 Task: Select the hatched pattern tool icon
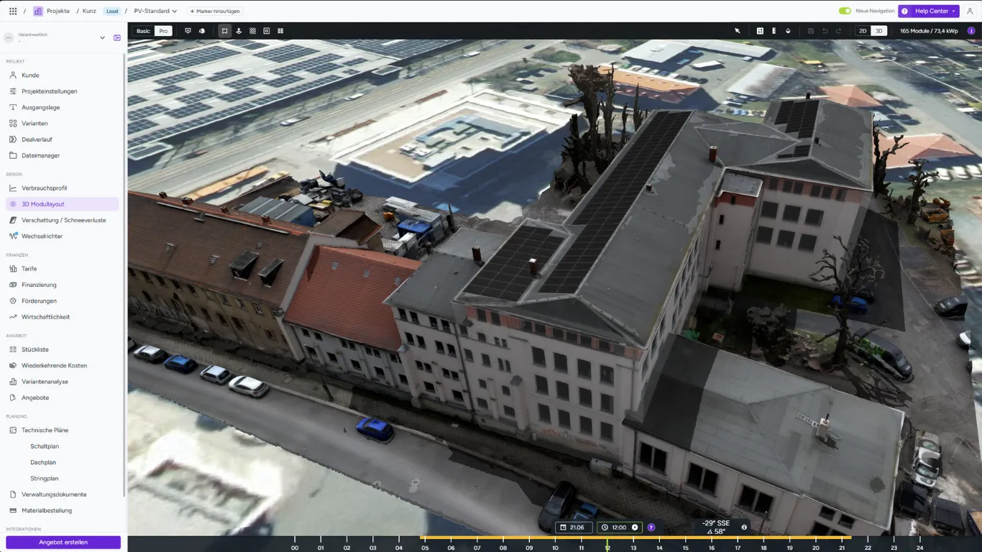pyautogui.click(x=252, y=31)
